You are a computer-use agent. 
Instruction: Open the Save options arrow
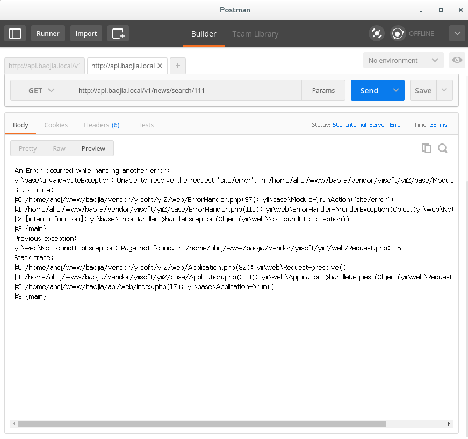click(x=444, y=90)
